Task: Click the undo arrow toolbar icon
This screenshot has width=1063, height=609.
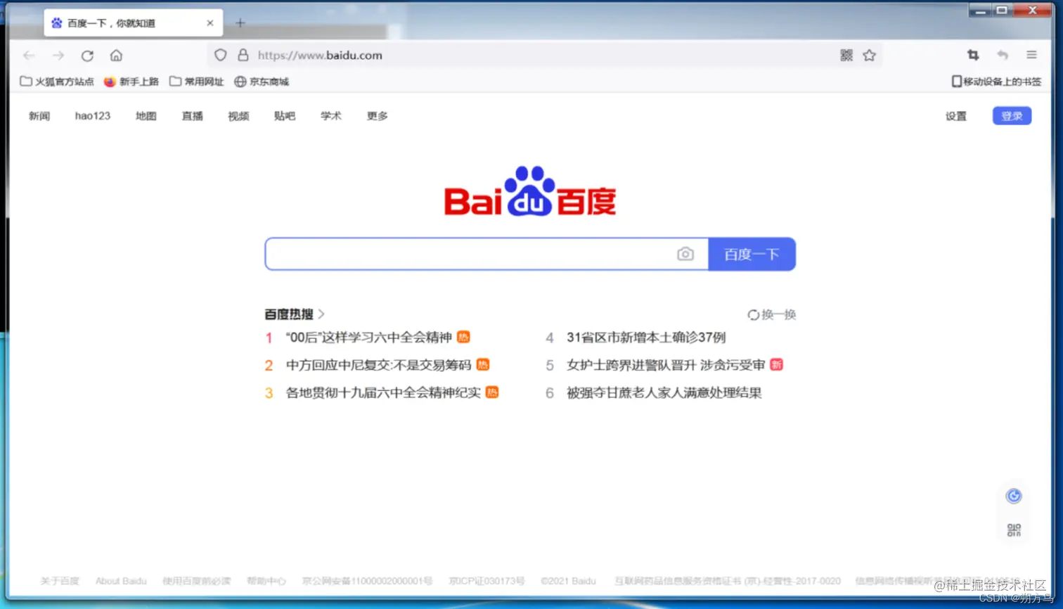Action: pos(1003,55)
